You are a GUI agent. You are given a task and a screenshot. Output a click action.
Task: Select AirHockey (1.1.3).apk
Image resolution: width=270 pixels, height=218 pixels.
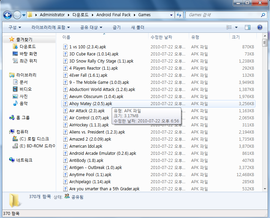(89, 125)
